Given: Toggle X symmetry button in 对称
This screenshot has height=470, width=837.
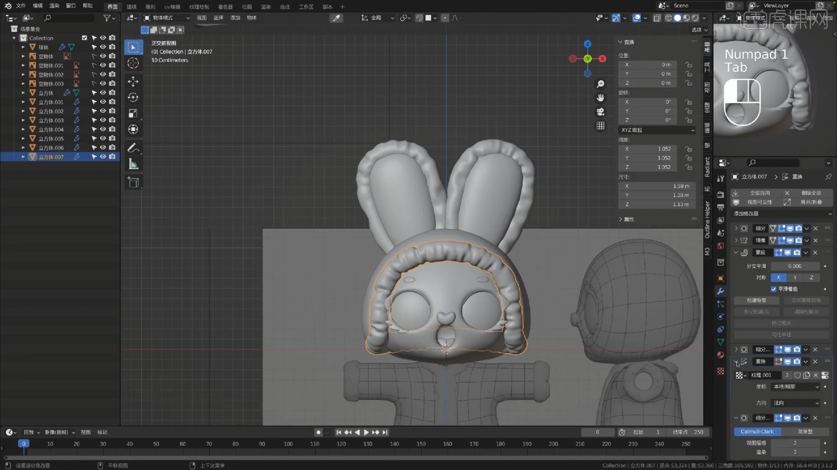Looking at the screenshot, I should point(779,278).
